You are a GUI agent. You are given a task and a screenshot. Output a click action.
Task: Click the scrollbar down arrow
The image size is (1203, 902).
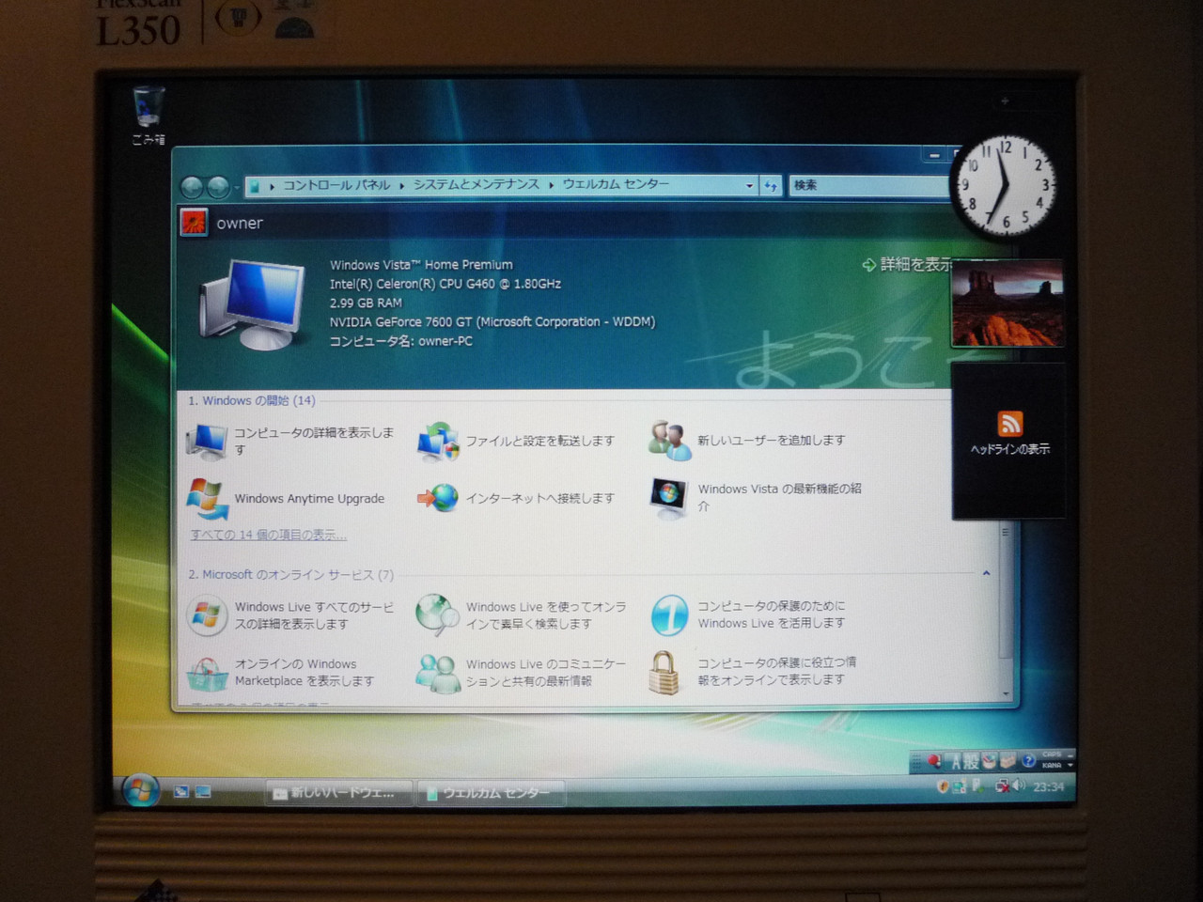[1006, 693]
